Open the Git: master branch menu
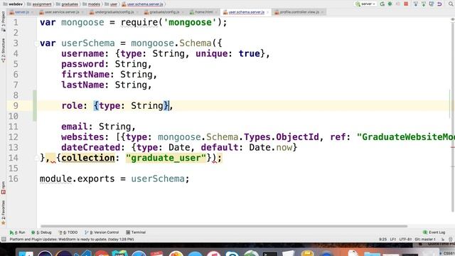455x256 pixels. (425, 240)
